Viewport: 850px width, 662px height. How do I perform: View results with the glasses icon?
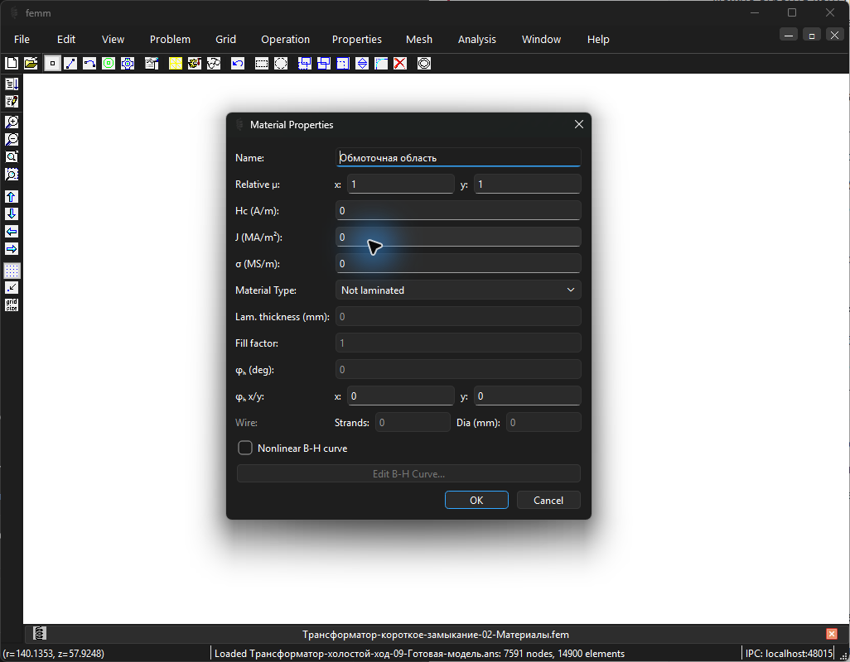click(x=214, y=64)
